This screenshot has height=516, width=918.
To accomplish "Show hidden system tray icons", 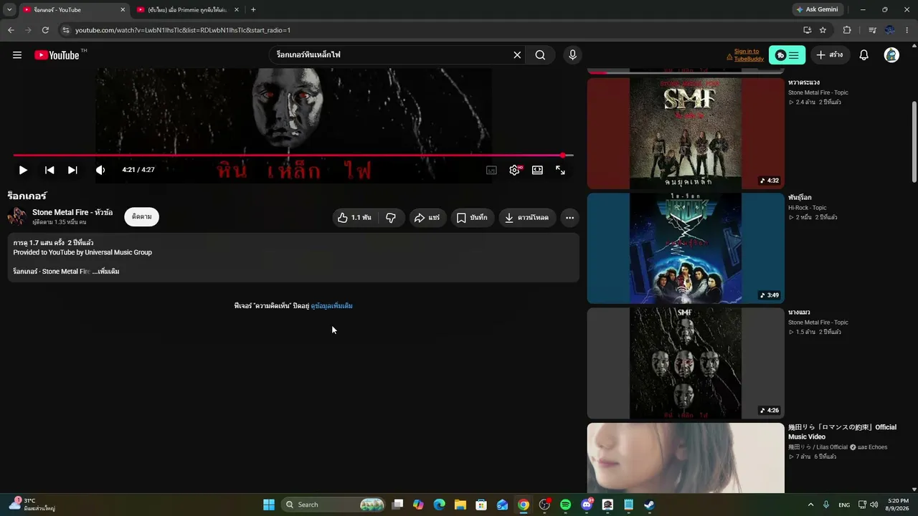I will pyautogui.click(x=810, y=505).
